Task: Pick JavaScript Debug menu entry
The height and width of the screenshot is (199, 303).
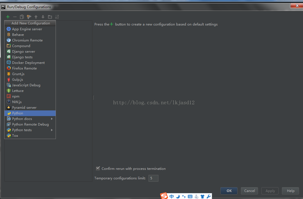Action: point(30,85)
